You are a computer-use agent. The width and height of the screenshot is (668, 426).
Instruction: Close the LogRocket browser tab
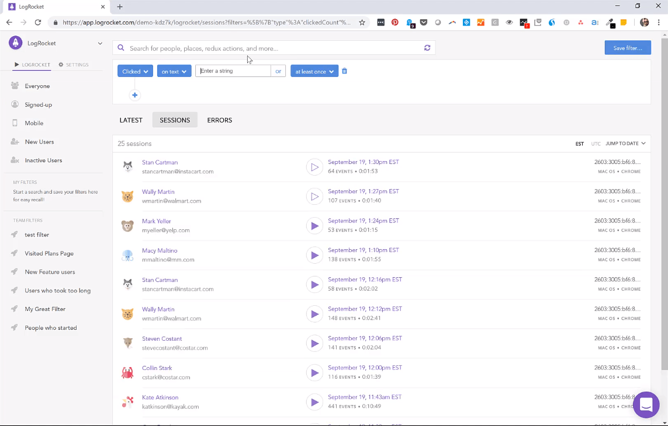point(103,7)
